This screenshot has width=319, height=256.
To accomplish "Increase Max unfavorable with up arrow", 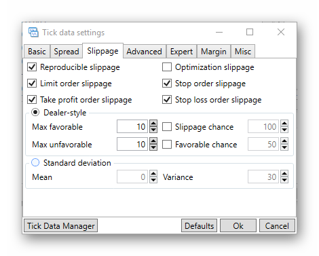I will pyautogui.click(x=153, y=141).
